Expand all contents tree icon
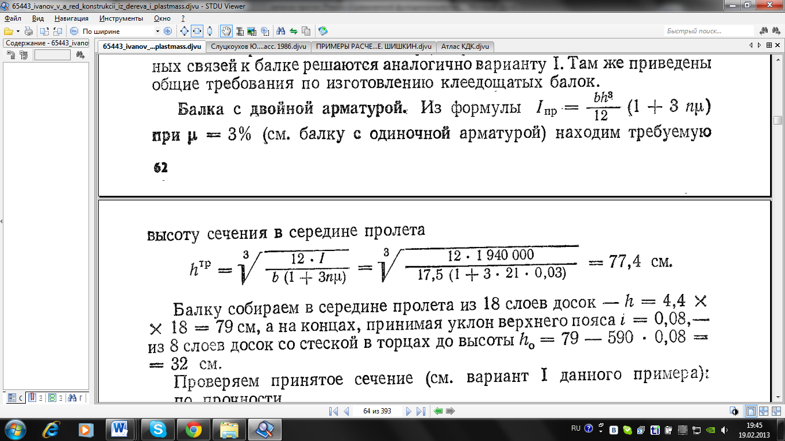785x441 pixels. pyautogui.click(x=11, y=55)
